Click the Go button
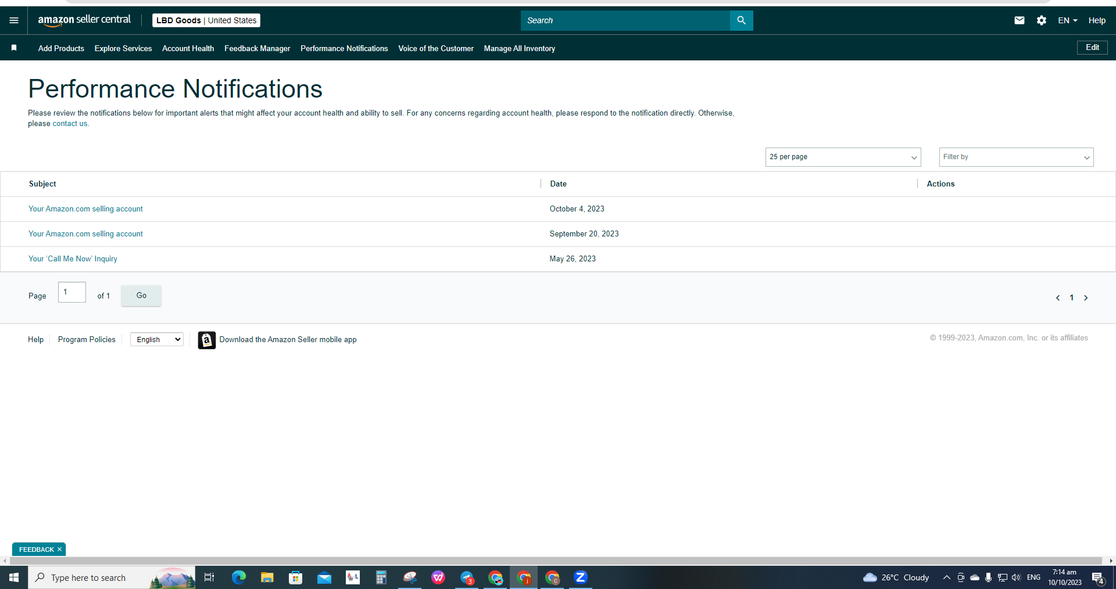 [141, 296]
